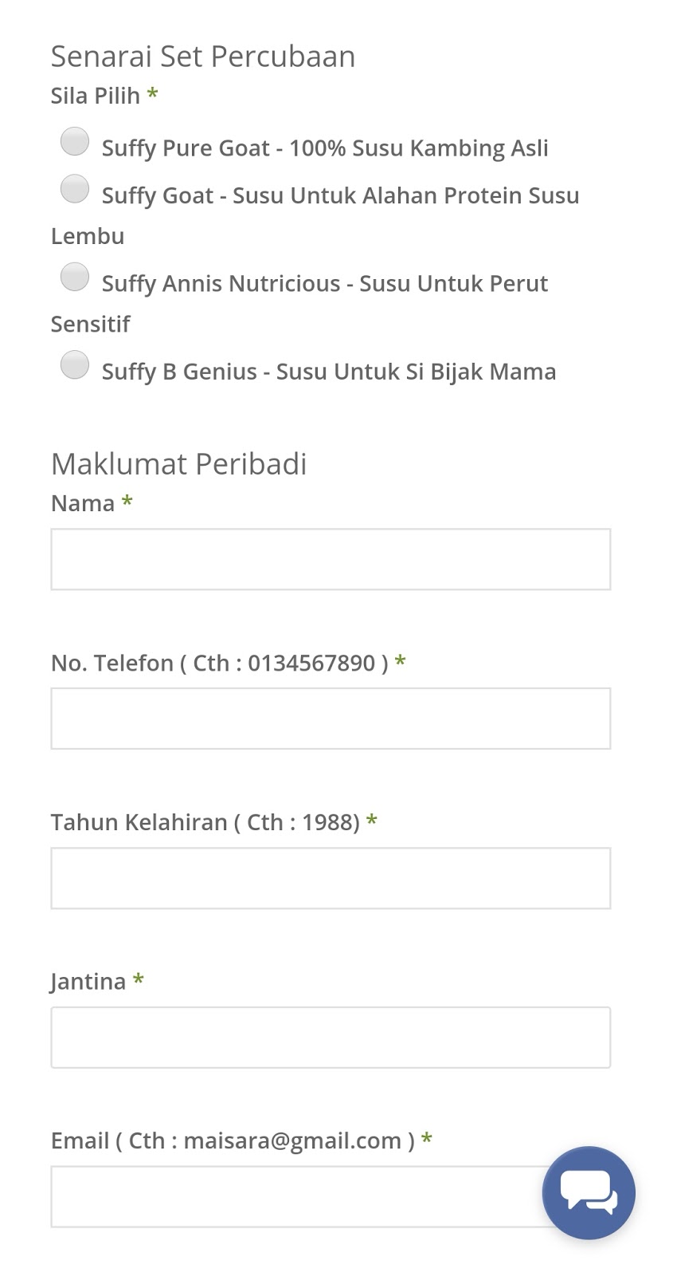Viewport: 673px width, 1276px height.
Task: Focus the Jantina input field
Action: [x=331, y=1038]
